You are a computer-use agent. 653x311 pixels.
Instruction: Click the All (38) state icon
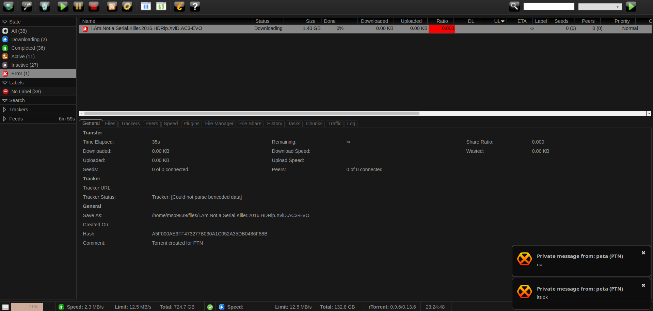coord(5,31)
